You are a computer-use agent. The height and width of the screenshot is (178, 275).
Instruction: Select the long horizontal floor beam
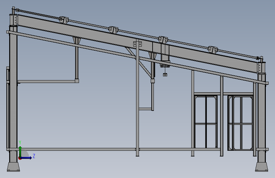[113, 149]
